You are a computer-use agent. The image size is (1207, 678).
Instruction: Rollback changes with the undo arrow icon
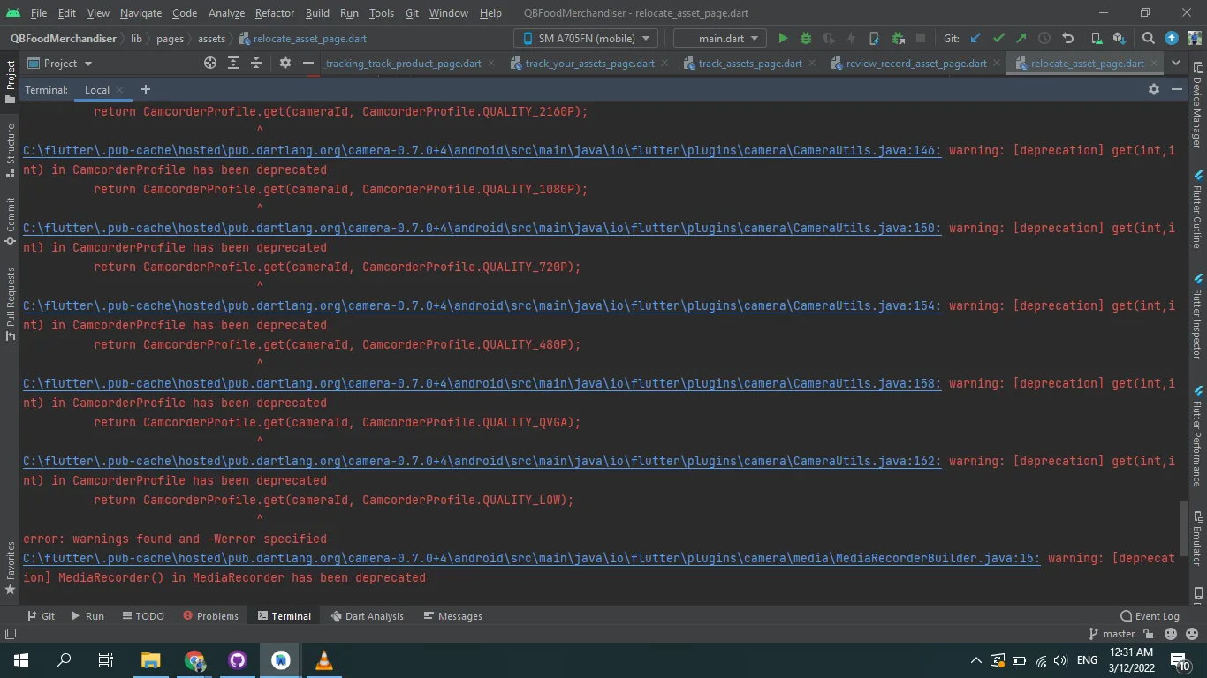pyautogui.click(x=1067, y=39)
